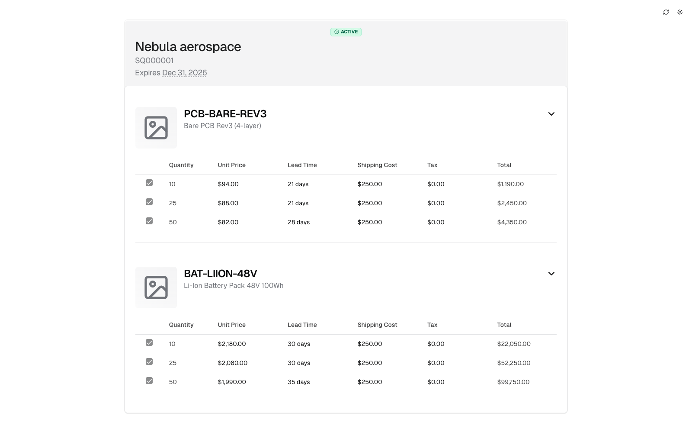Click quote number SQ000001

154,61
